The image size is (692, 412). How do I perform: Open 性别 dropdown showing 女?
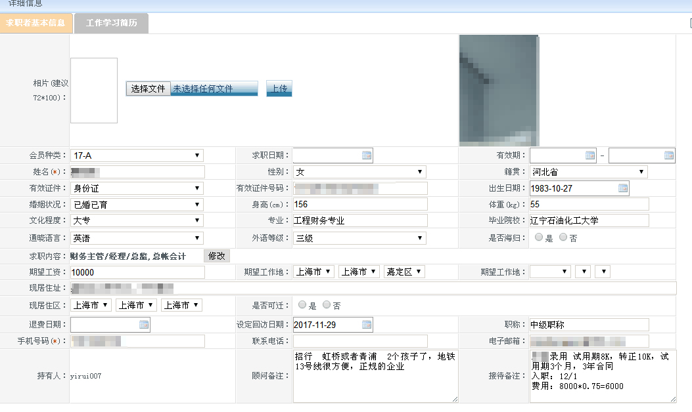[x=359, y=172]
